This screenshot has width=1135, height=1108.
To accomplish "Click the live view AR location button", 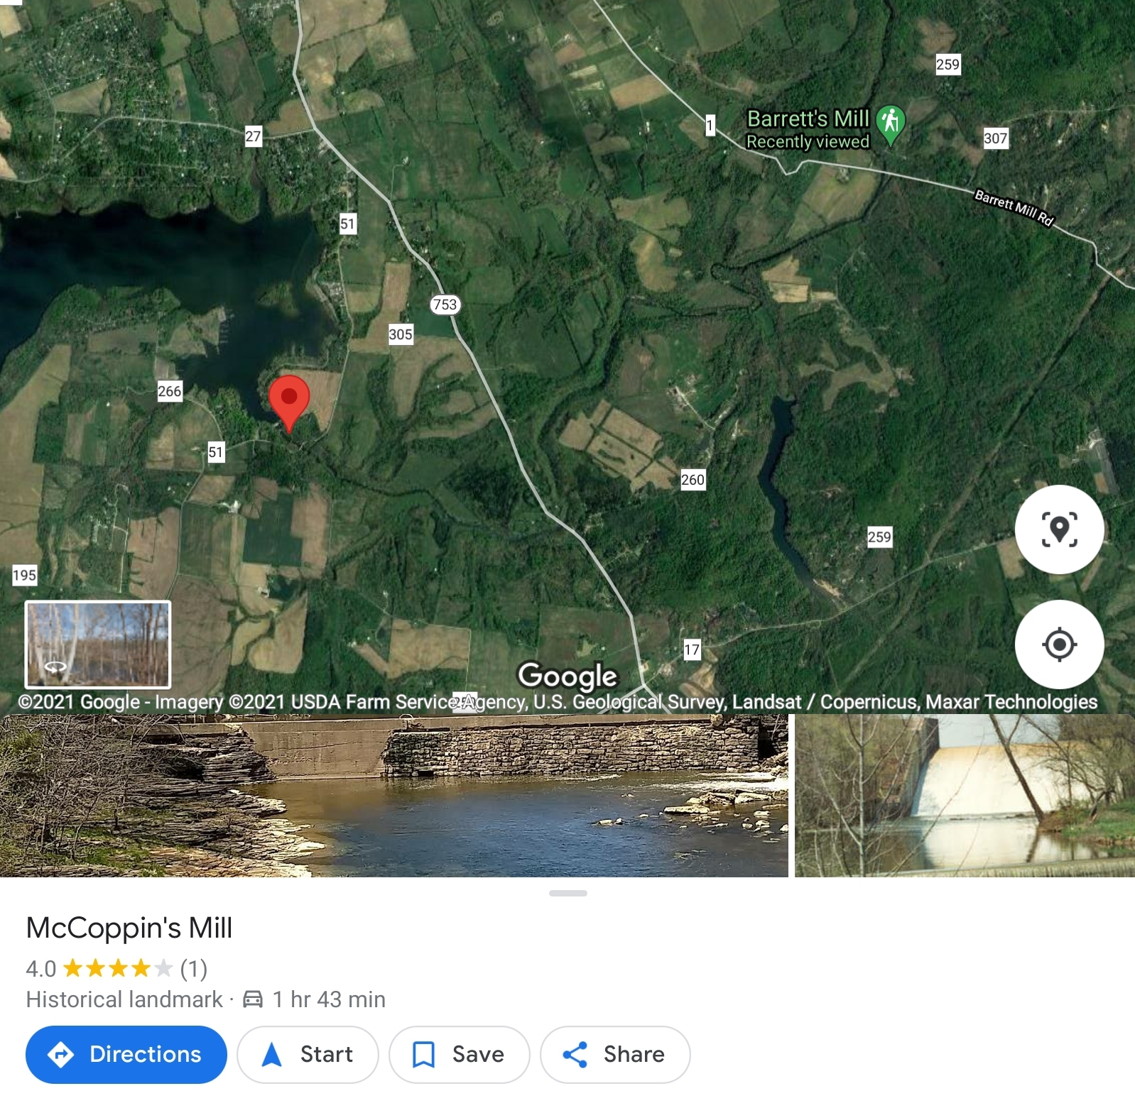I will (1059, 530).
